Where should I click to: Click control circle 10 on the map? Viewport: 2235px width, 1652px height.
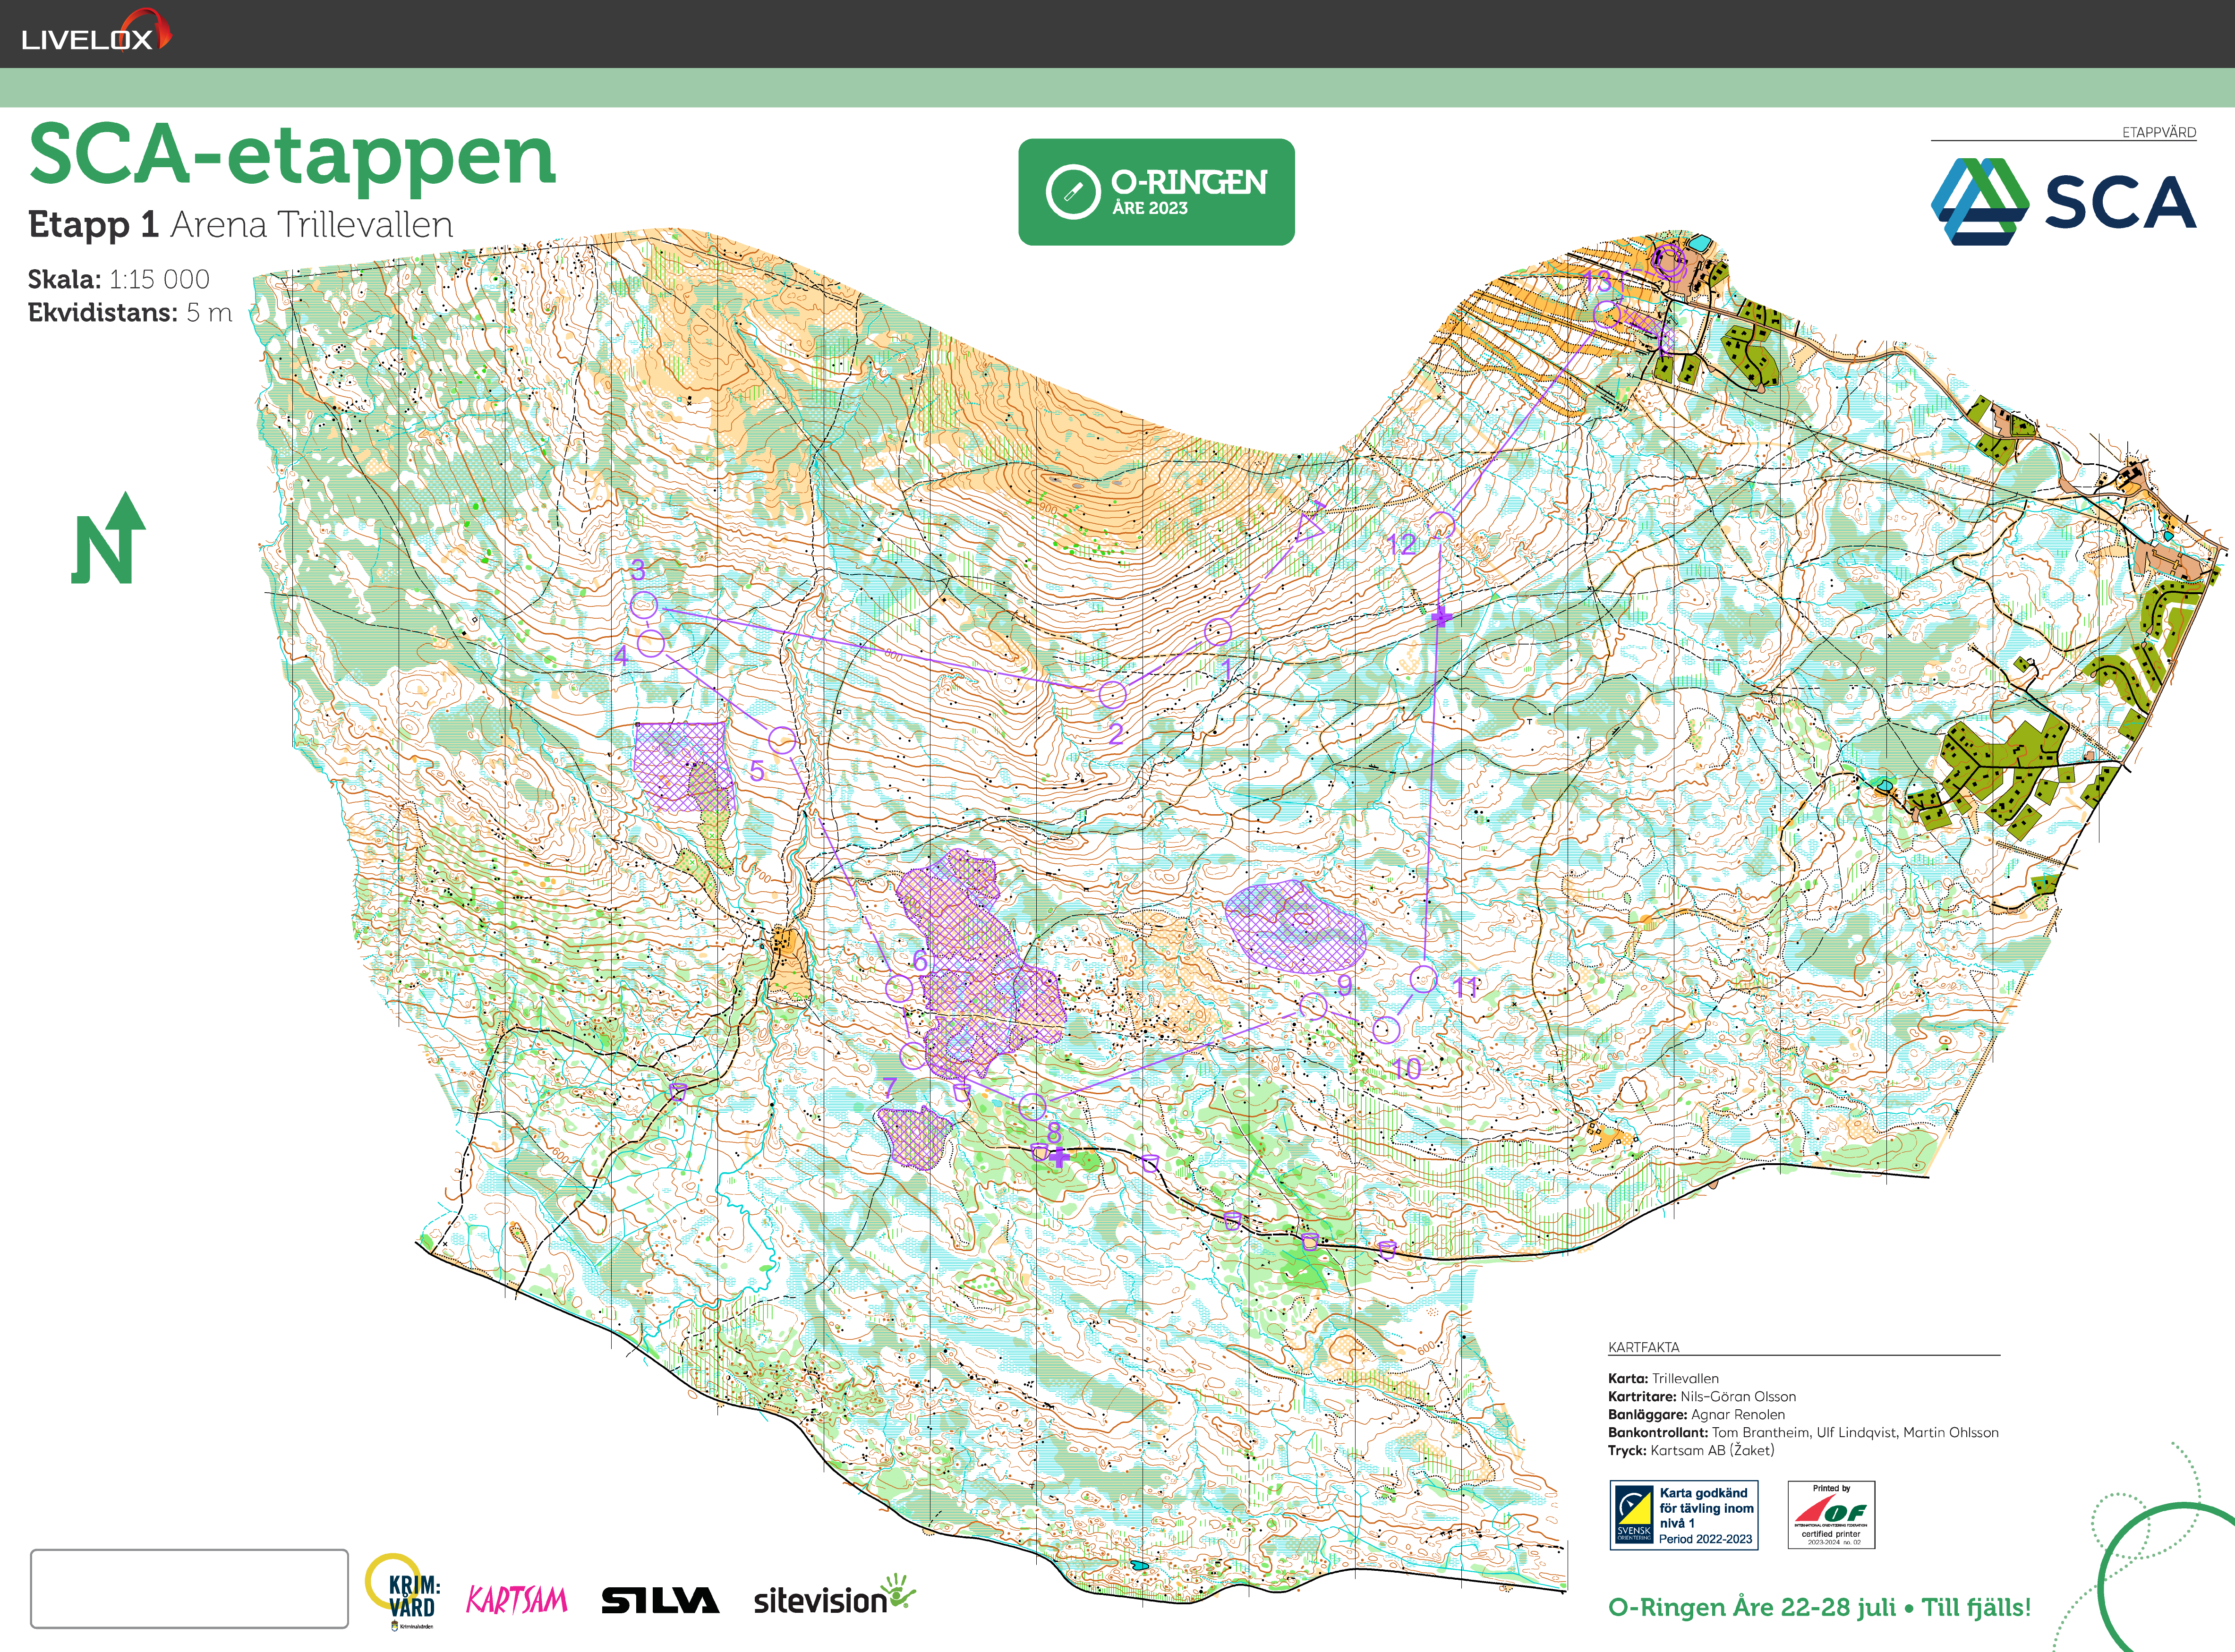pyautogui.click(x=1385, y=1029)
